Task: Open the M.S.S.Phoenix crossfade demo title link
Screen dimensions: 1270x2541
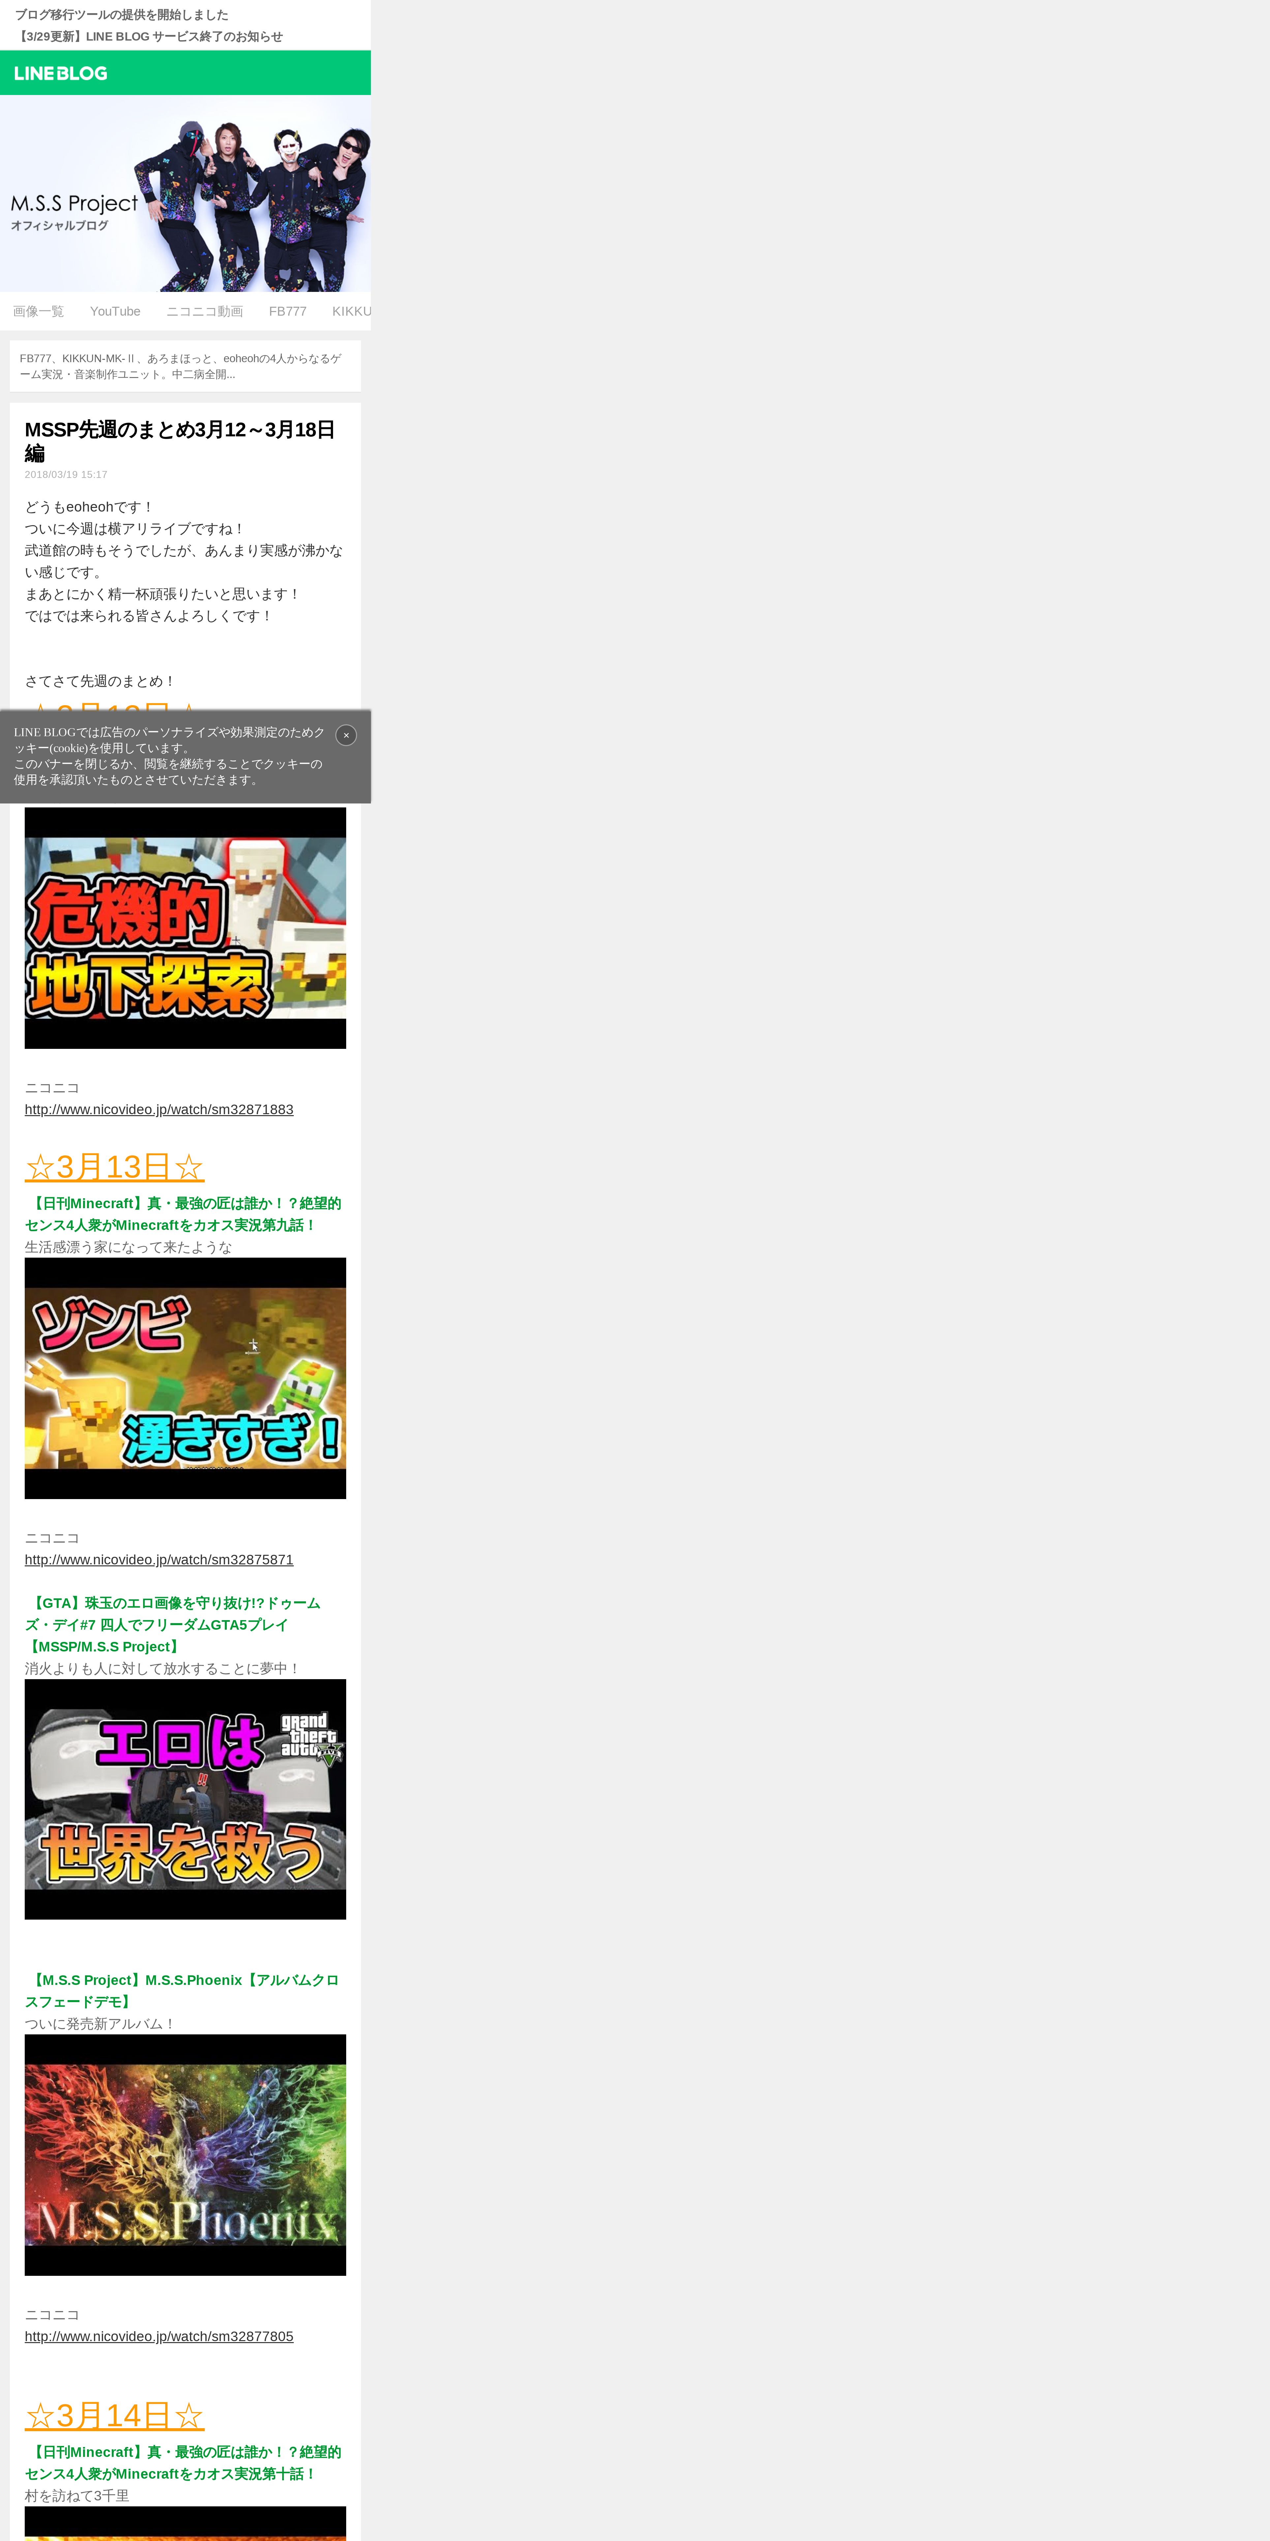Action: tap(182, 1991)
